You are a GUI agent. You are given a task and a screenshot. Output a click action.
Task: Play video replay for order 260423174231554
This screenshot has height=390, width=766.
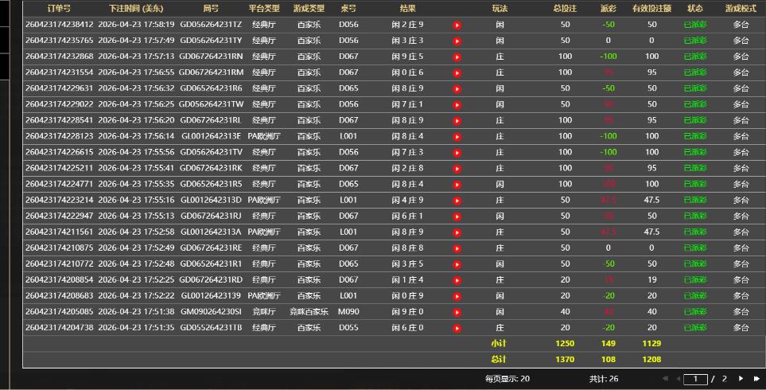[457, 73]
